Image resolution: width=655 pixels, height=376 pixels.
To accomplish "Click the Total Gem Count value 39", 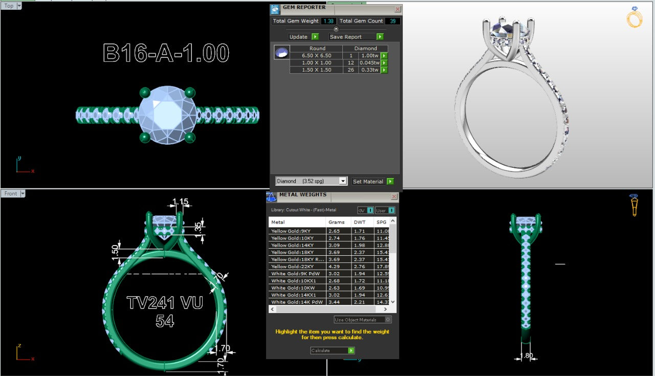I will click(393, 21).
